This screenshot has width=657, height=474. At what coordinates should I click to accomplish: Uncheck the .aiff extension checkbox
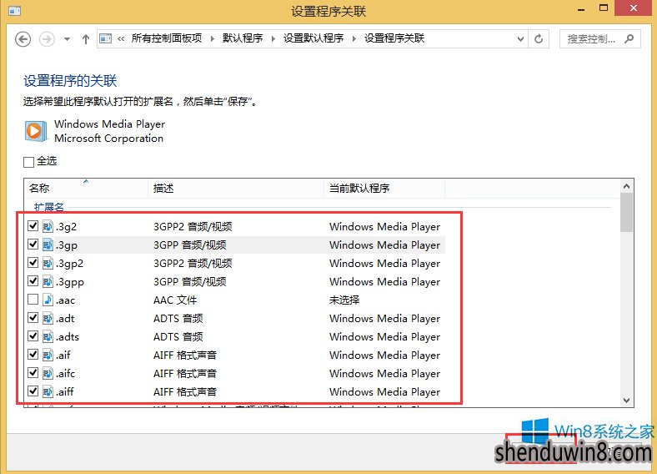pos(33,391)
